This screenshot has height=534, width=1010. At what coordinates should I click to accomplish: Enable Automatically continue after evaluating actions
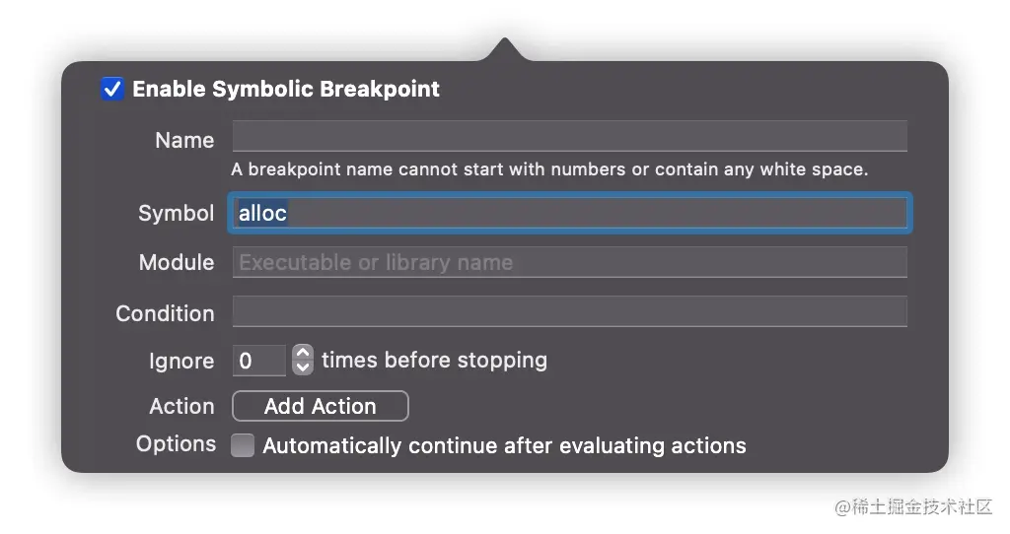click(243, 445)
